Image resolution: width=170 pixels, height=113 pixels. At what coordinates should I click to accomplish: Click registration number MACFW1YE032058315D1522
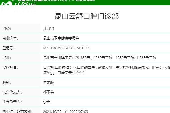[x=66, y=48]
